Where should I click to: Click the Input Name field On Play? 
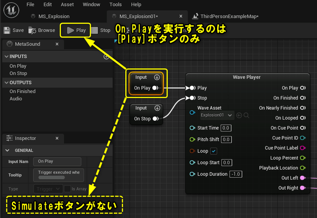[x=57, y=162]
